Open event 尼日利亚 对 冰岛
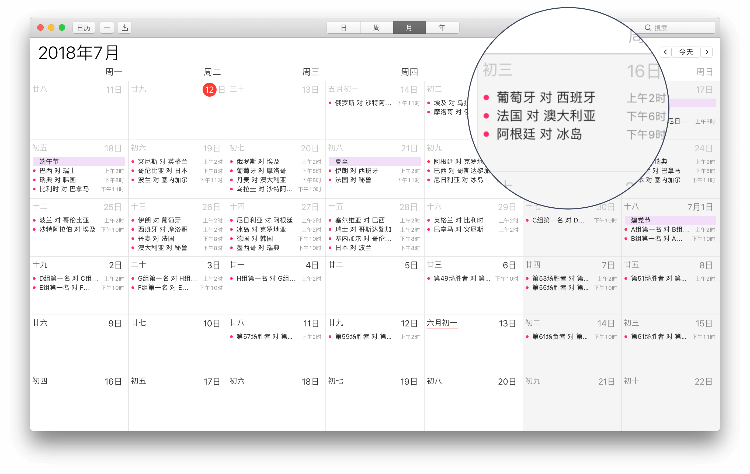This screenshot has width=750, height=474. click(458, 180)
